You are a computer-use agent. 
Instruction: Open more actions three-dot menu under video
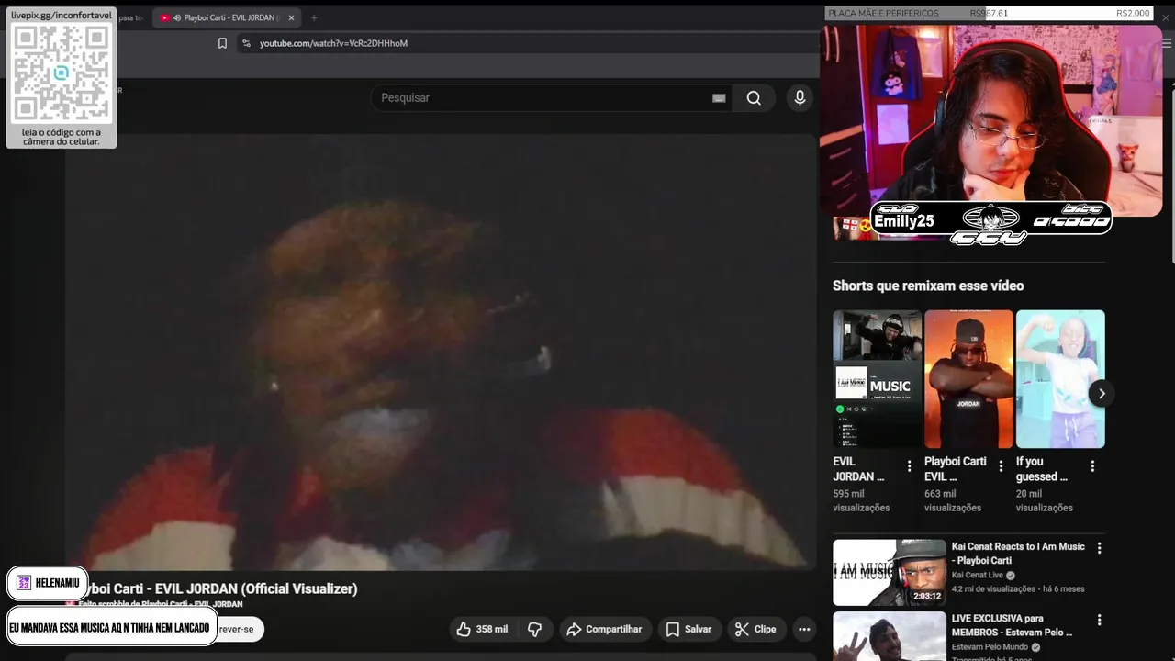pos(804,629)
